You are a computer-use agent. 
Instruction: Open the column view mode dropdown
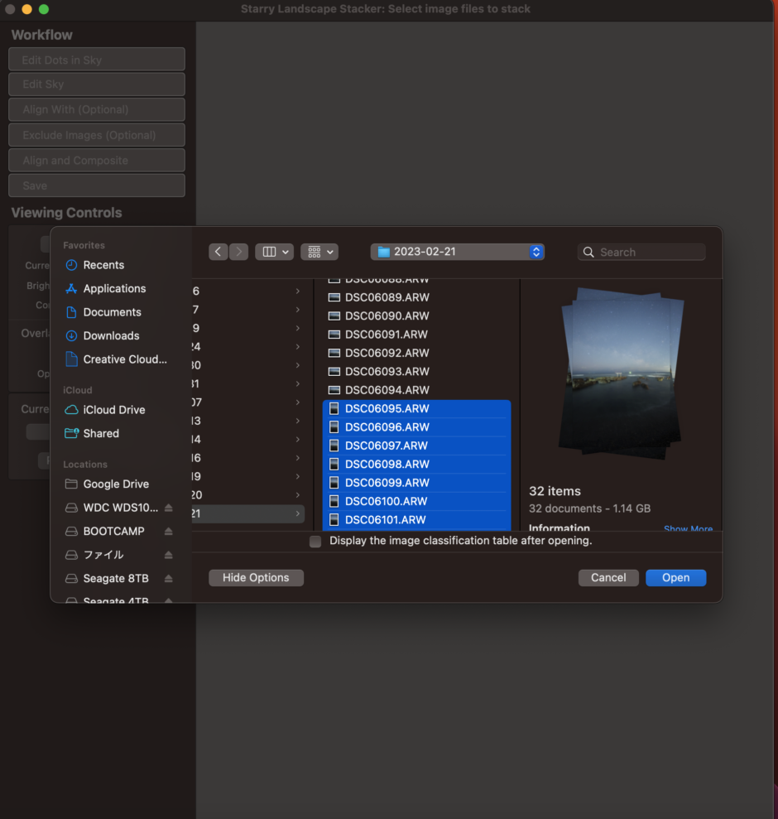(x=275, y=252)
